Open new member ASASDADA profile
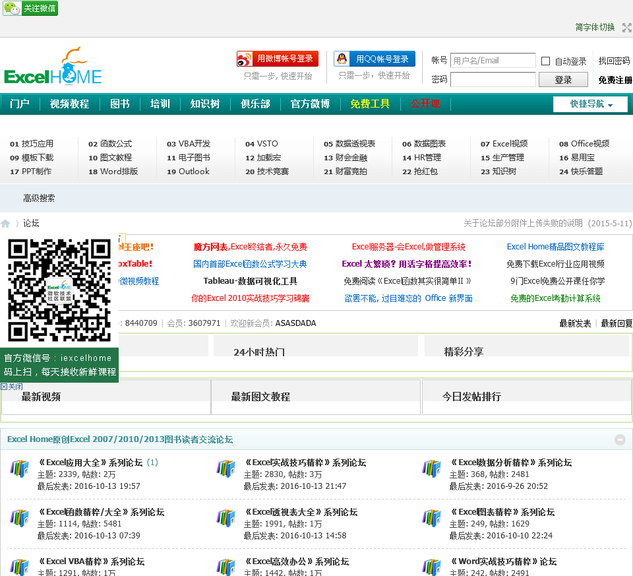This screenshot has width=633, height=576. [295, 323]
